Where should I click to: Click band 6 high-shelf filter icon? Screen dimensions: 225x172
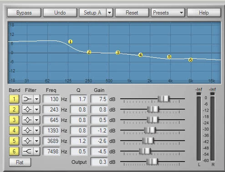point(28,152)
